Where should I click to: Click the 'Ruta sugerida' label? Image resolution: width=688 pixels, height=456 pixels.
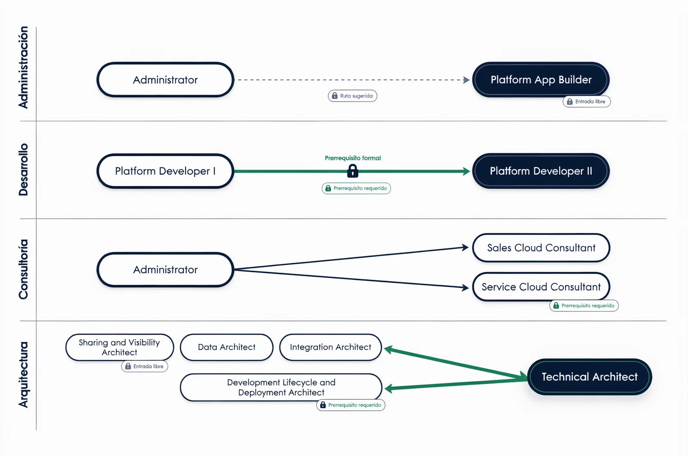(x=356, y=96)
